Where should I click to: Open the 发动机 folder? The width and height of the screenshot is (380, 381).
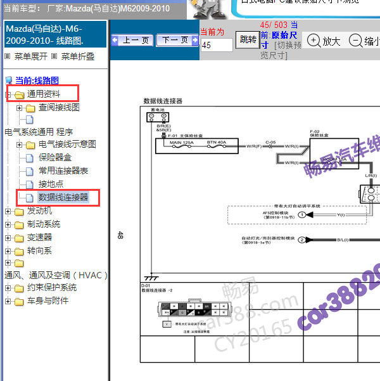[x=39, y=210]
